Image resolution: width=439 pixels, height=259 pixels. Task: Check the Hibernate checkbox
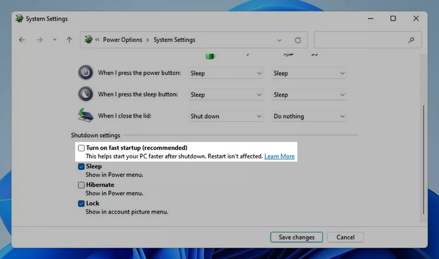click(x=81, y=185)
